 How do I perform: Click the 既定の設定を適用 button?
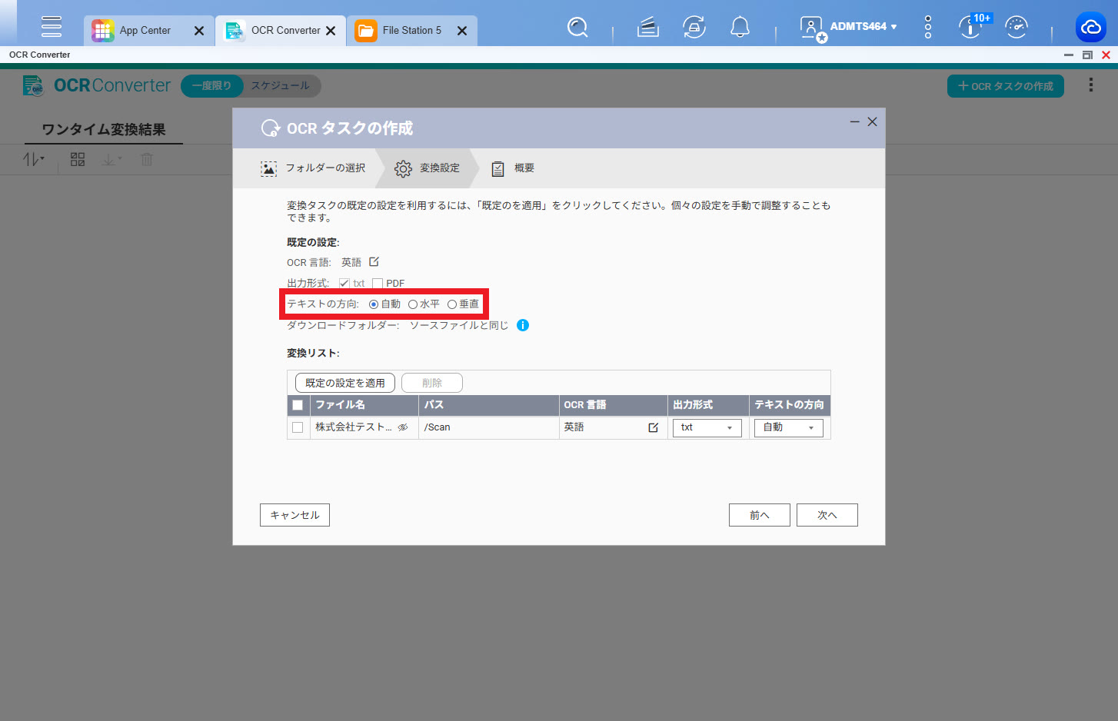(345, 383)
